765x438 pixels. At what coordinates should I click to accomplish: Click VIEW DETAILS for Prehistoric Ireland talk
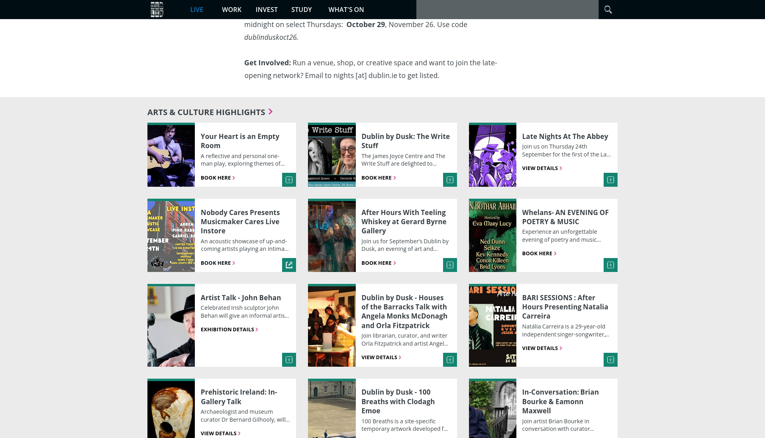click(x=220, y=433)
